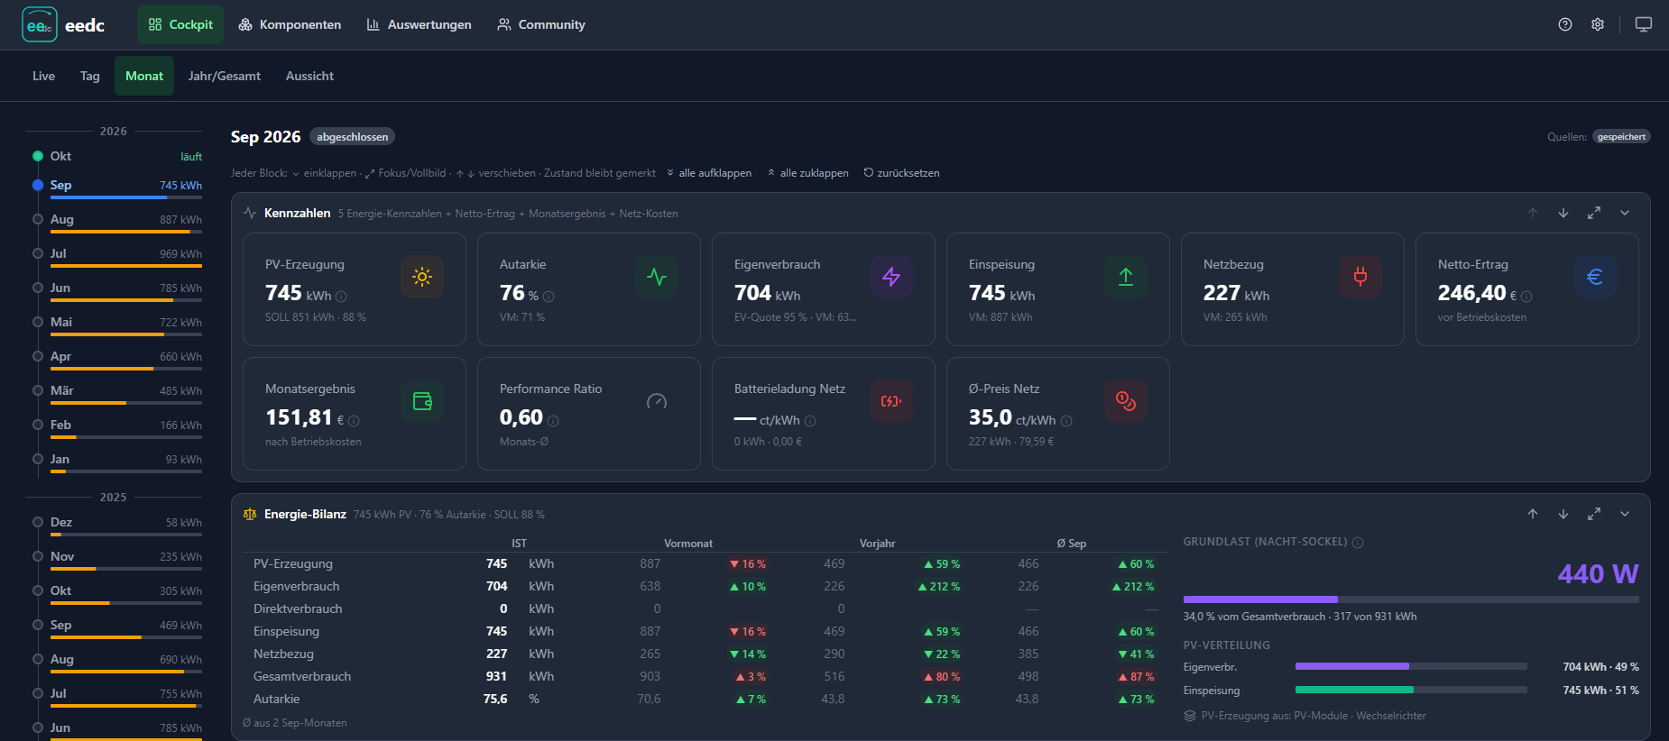Click the eedc logo icon
The width and height of the screenshot is (1669, 741).
pos(39,24)
